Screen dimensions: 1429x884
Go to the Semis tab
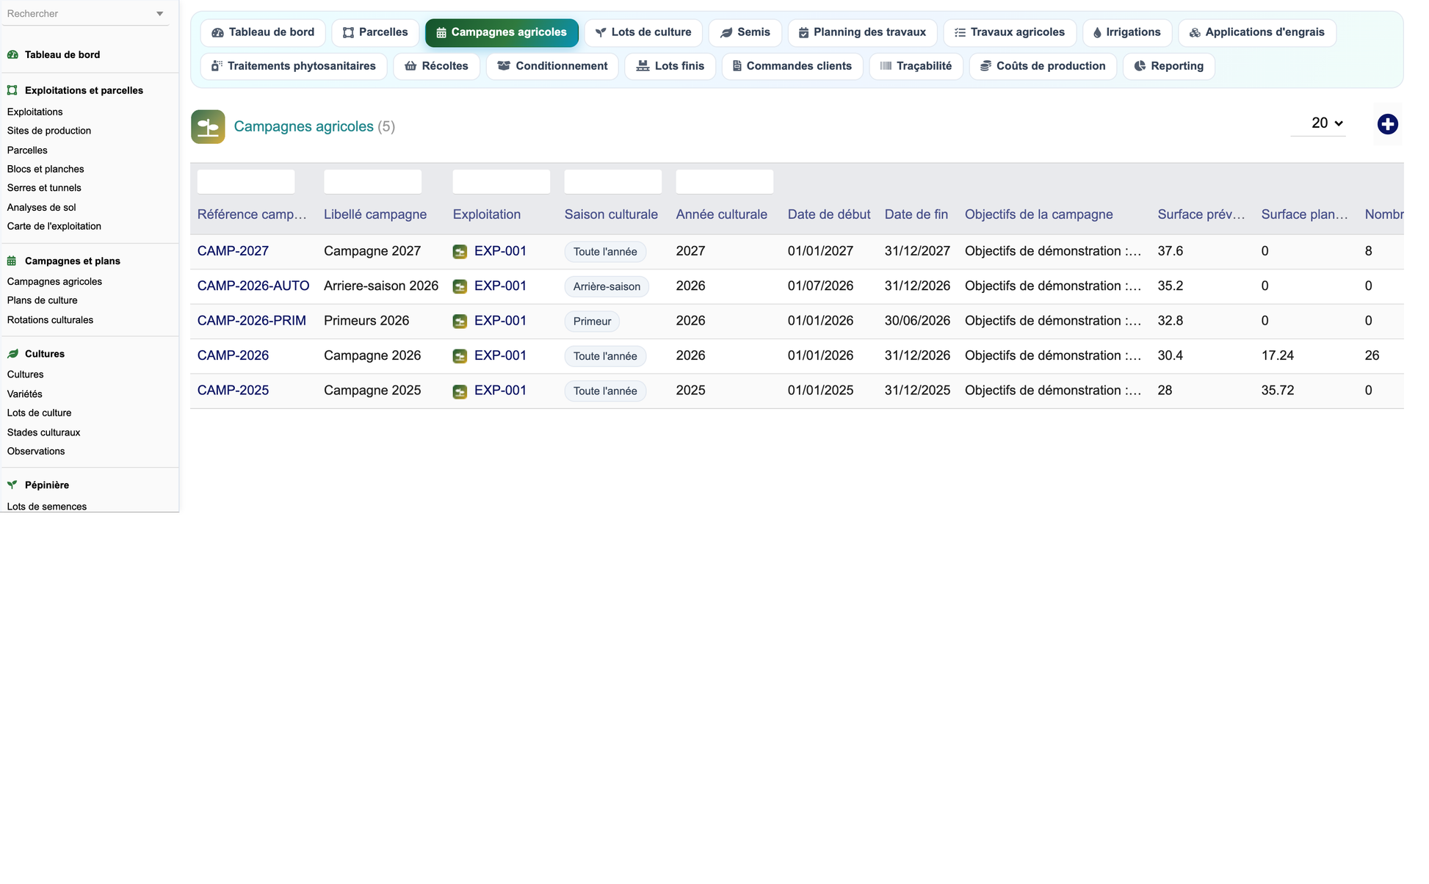pos(745,32)
